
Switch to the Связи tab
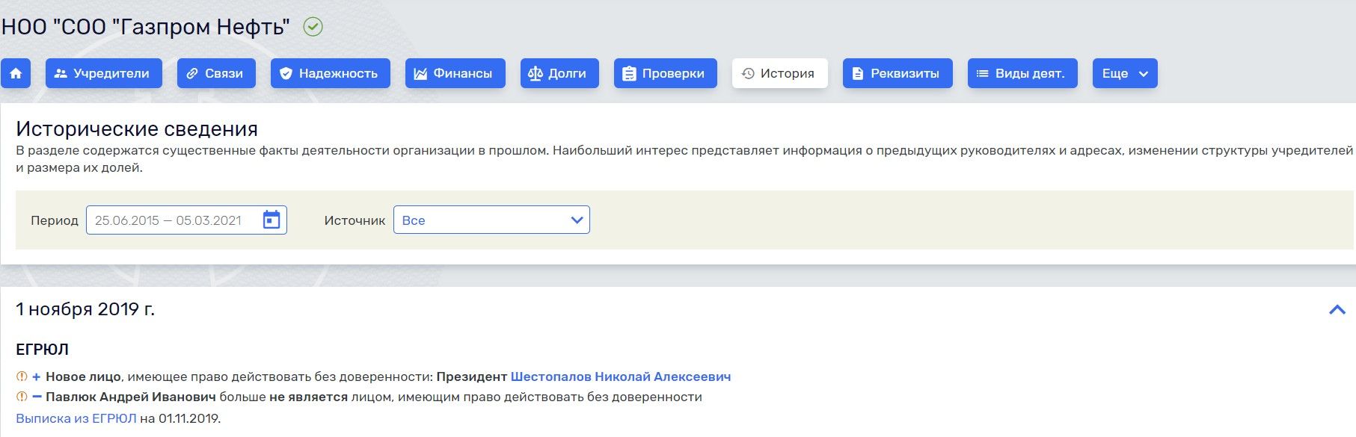(x=216, y=73)
